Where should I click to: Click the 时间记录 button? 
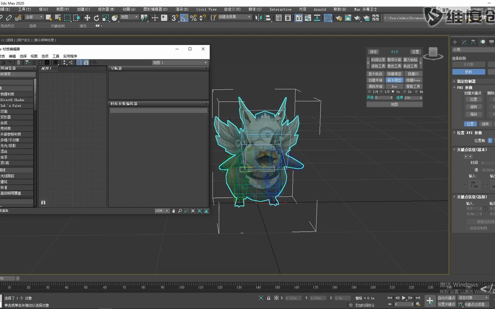(x=378, y=60)
